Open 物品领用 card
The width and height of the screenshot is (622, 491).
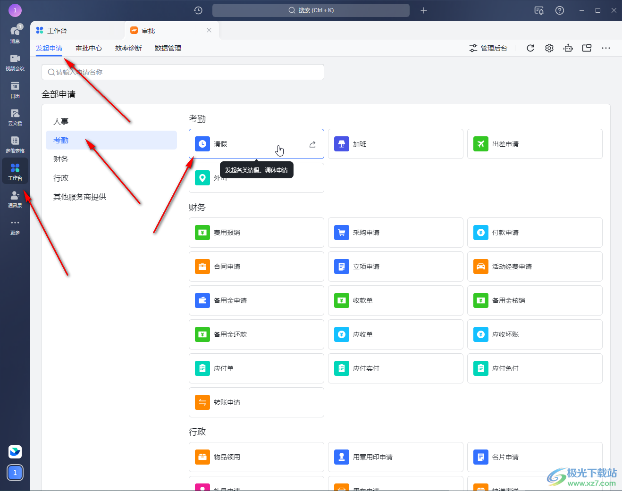click(256, 457)
